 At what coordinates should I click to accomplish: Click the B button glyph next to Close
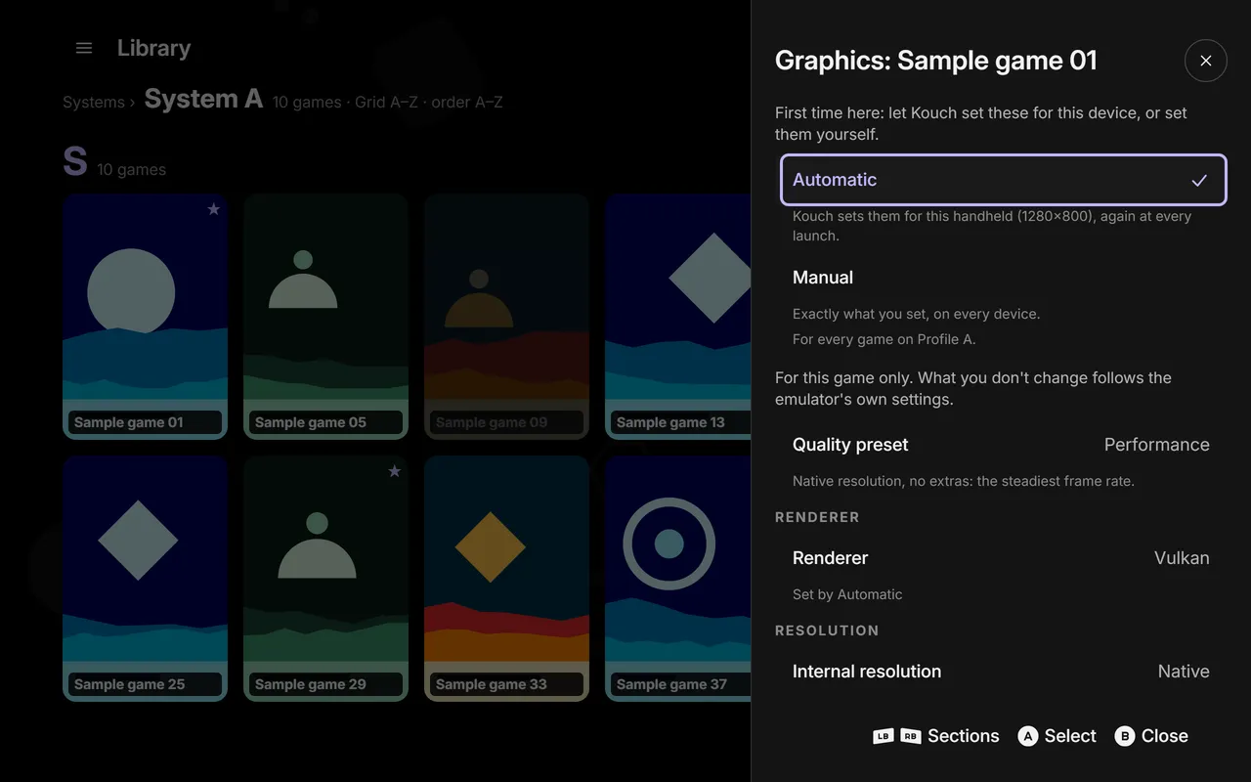point(1125,736)
